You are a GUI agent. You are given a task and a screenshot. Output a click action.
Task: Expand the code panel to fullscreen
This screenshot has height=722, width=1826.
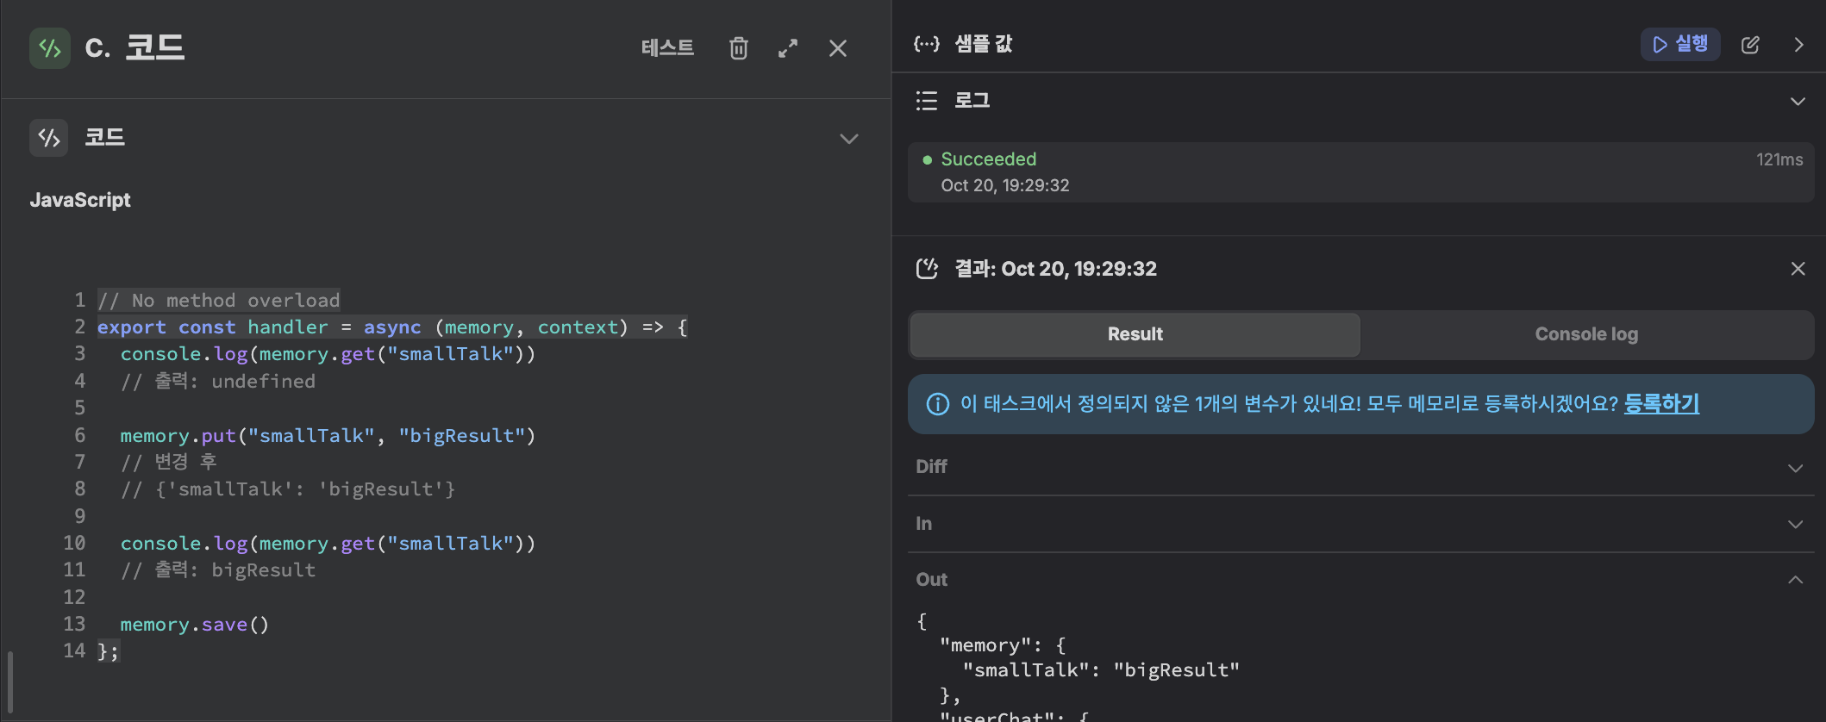click(x=788, y=48)
